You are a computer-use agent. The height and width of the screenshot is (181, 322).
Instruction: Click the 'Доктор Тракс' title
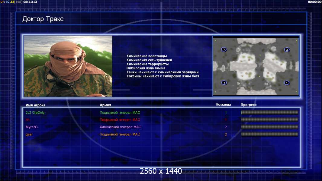tap(43, 19)
